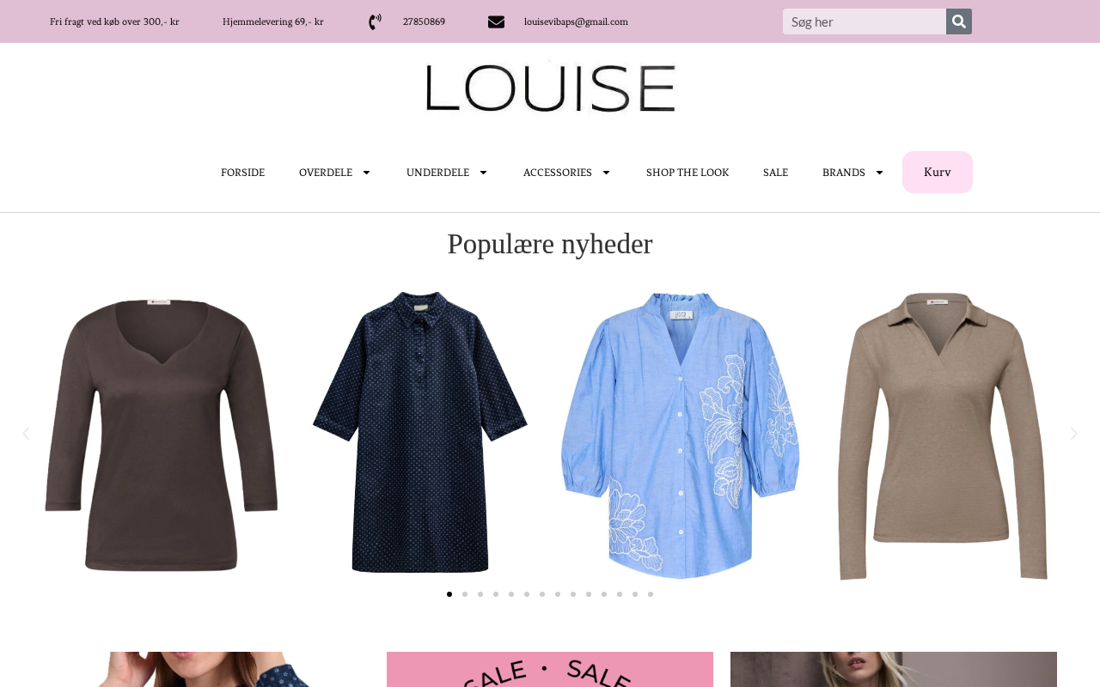1100x687 pixels.
Task: Select the first carousel pagination dot
Action: click(449, 594)
